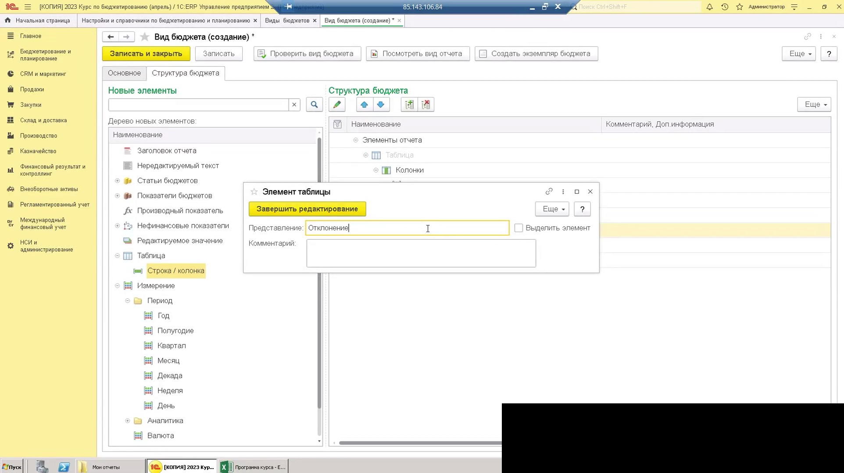Navigate forward with right arrow button
The image size is (844, 473).
click(126, 37)
